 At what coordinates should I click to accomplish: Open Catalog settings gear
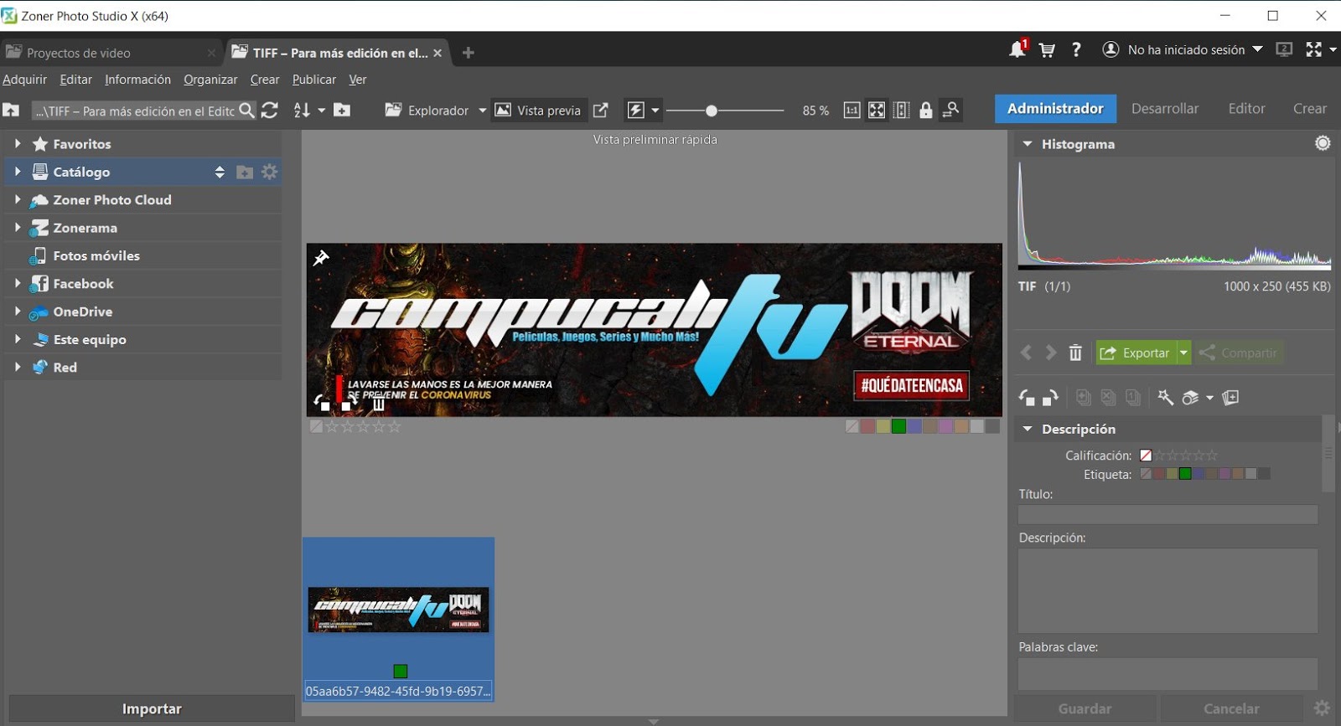pos(269,172)
